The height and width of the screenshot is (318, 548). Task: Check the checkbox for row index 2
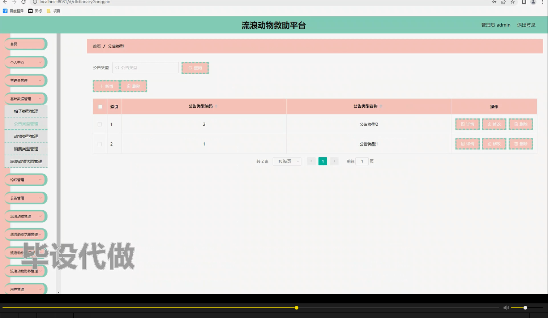(x=100, y=143)
